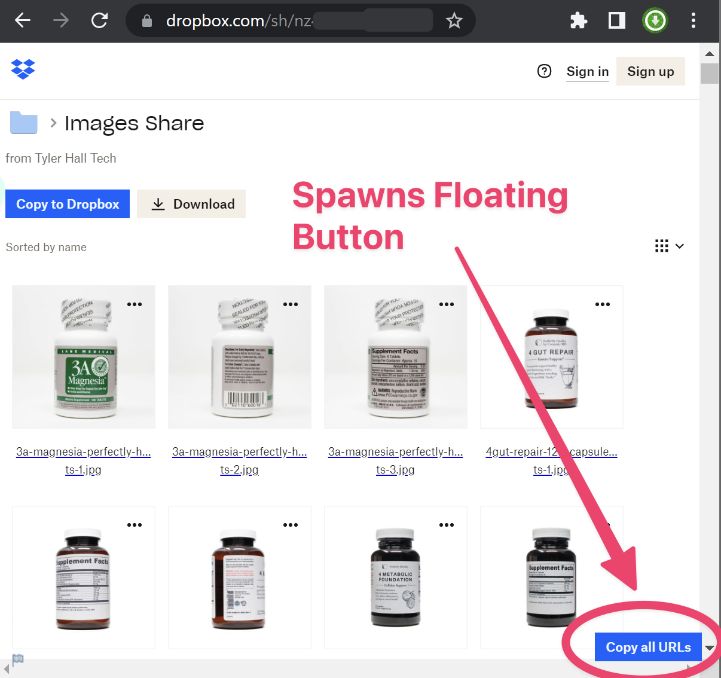Image resolution: width=721 pixels, height=678 pixels.
Task: Open 3a-magnesia-perfectly-h... ts-1.jpg link
Action: coord(83,460)
